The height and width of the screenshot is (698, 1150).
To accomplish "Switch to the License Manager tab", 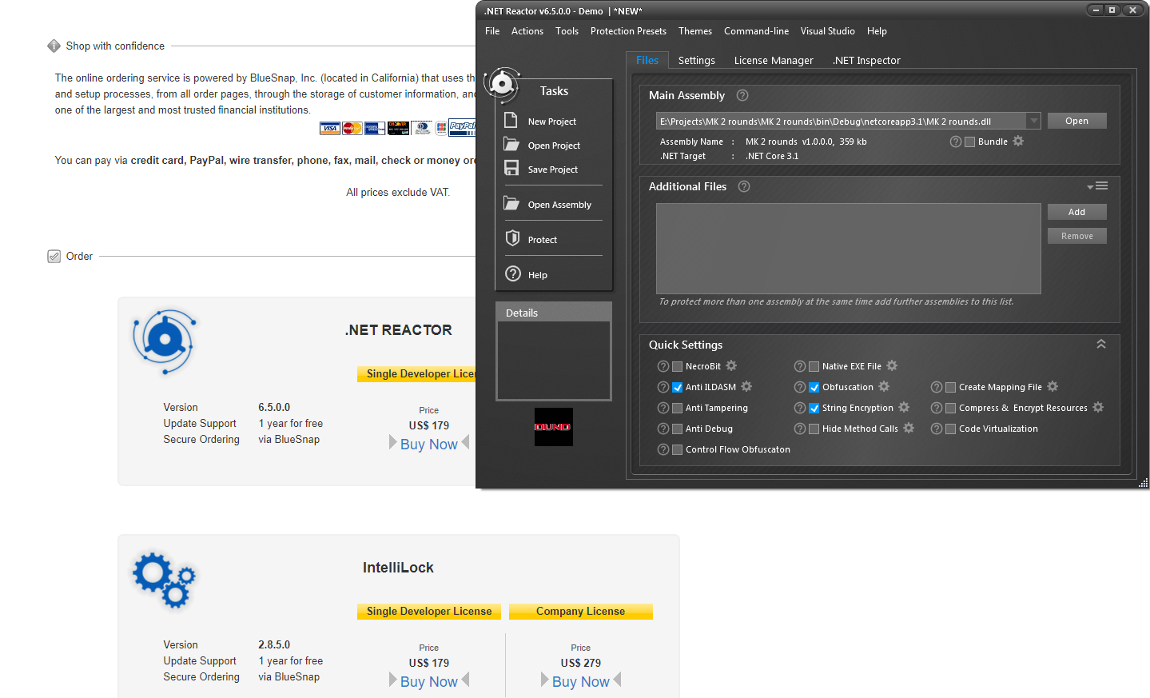I will (774, 60).
